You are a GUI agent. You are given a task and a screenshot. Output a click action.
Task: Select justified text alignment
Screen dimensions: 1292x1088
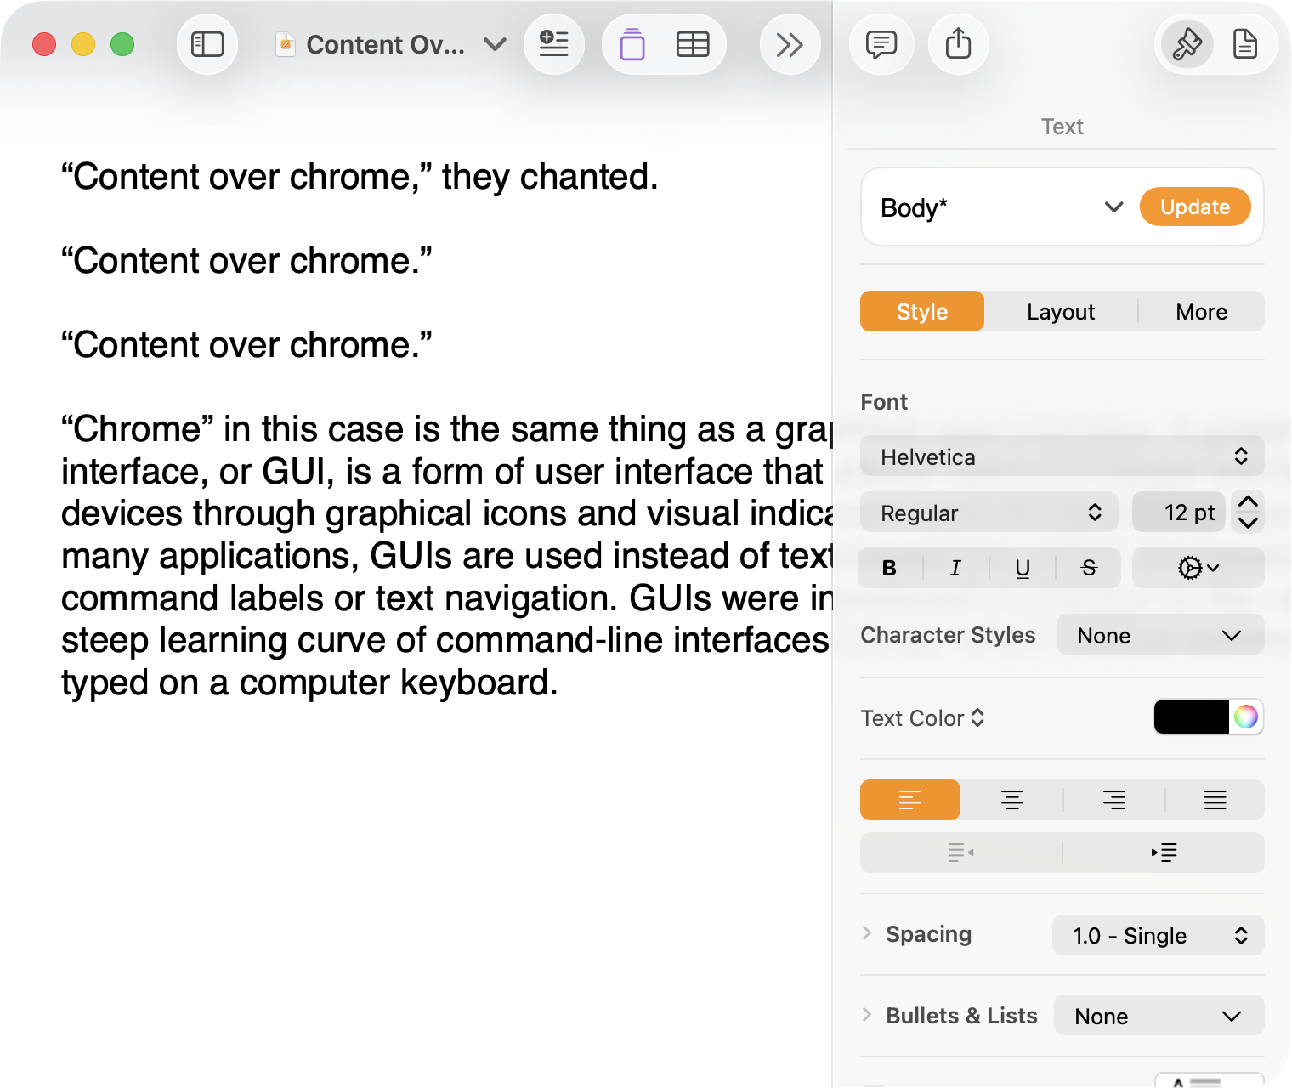point(1215,800)
